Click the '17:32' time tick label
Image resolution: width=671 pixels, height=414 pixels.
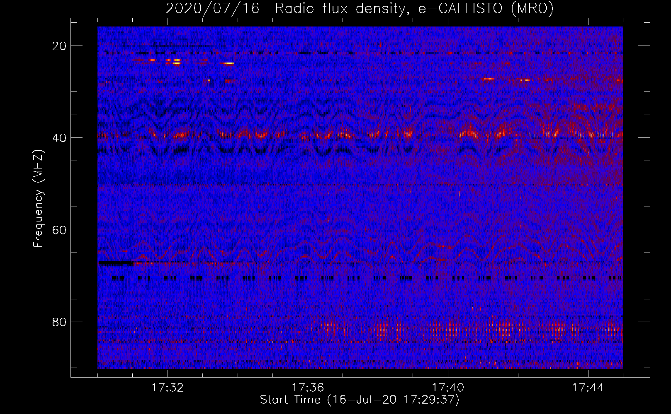click(x=168, y=388)
